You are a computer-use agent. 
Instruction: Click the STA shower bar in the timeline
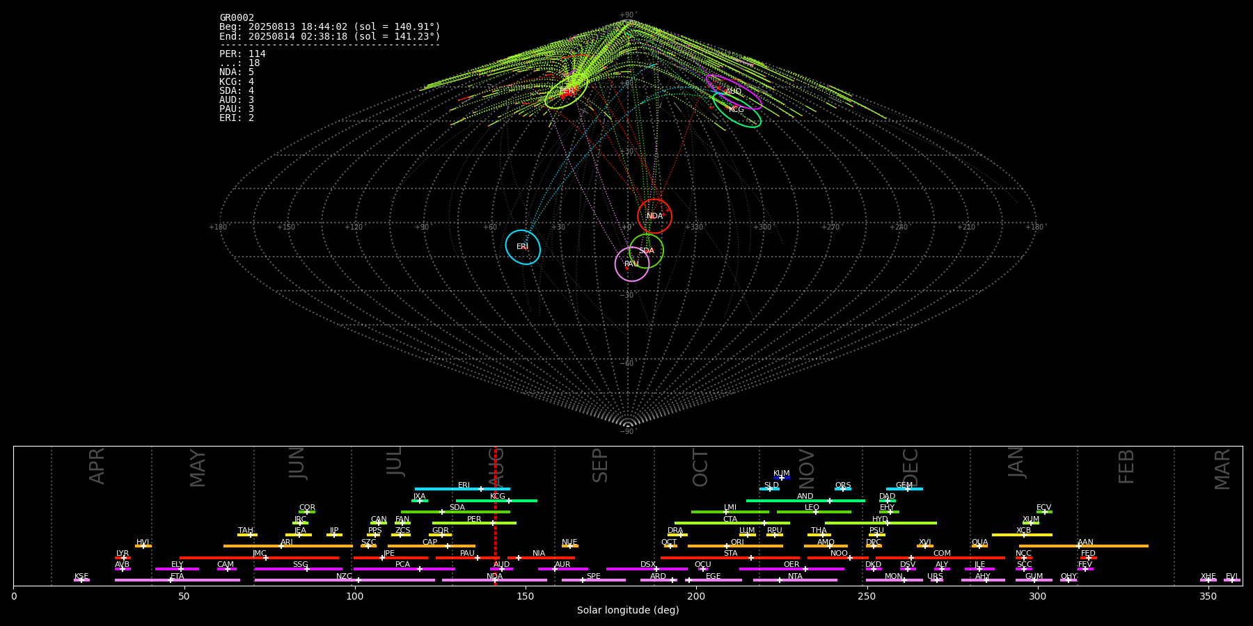tap(730, 557)
